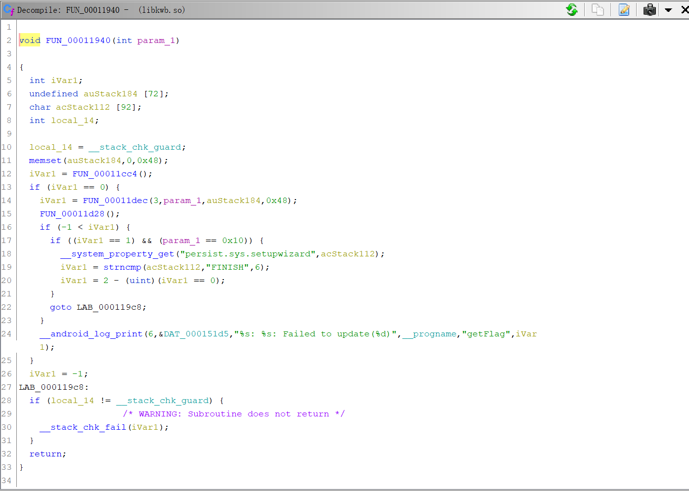Click the __android_log_print call

[x=91, y=334]
